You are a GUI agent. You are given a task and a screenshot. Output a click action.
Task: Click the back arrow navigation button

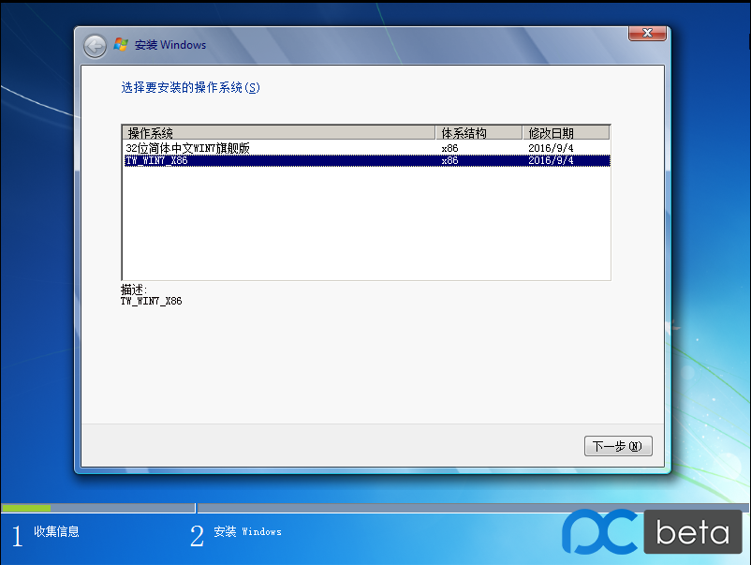click(94, 45)
